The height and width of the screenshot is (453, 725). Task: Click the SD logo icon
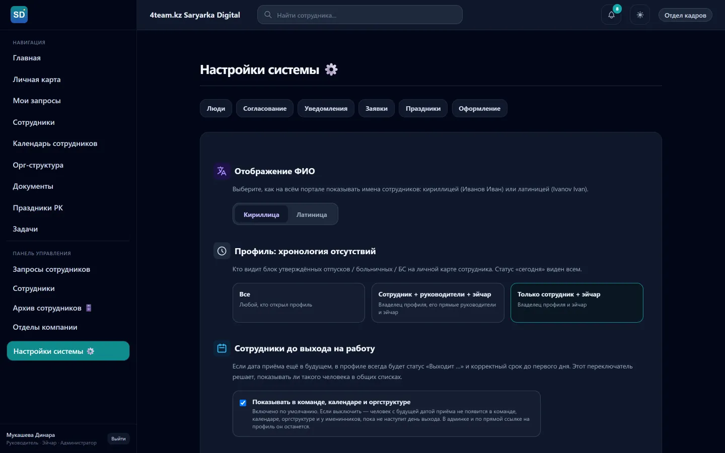click(x=19, y=15)
